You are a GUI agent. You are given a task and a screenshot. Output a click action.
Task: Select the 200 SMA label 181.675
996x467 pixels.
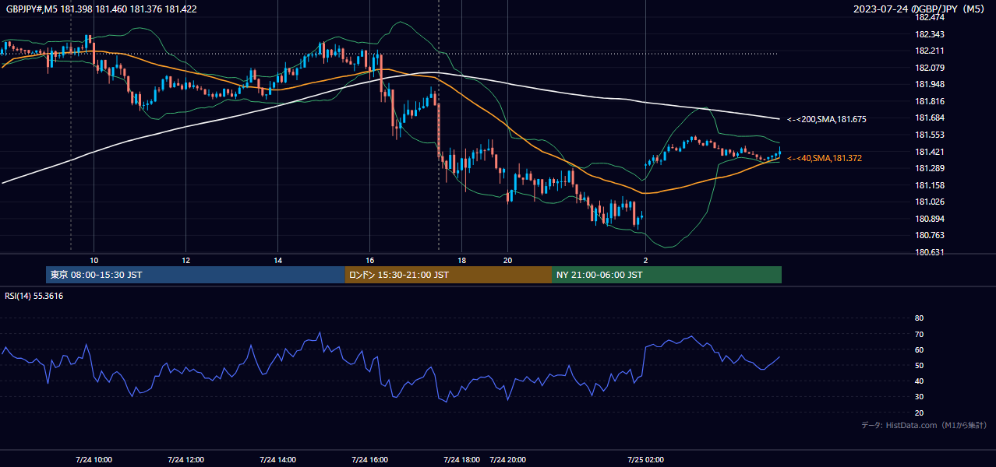point(827,119)
